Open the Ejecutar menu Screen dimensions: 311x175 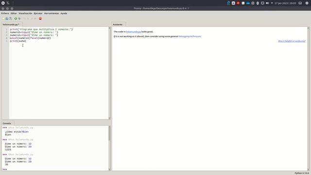pos(38,13)
